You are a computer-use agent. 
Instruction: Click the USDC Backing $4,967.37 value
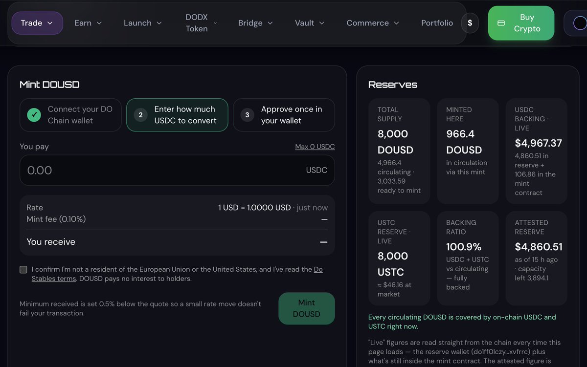(x=538, y=143)
